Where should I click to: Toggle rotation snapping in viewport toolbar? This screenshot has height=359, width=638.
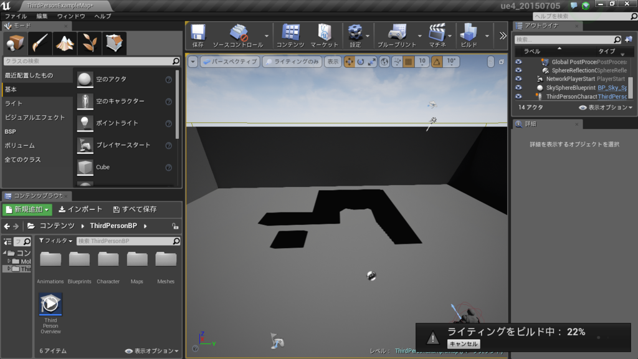(437, 62)
